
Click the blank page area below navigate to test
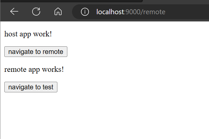104,116
